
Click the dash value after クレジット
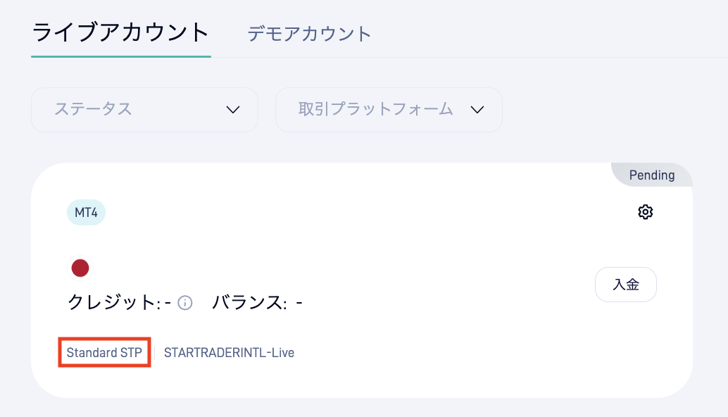coord(168,303)
